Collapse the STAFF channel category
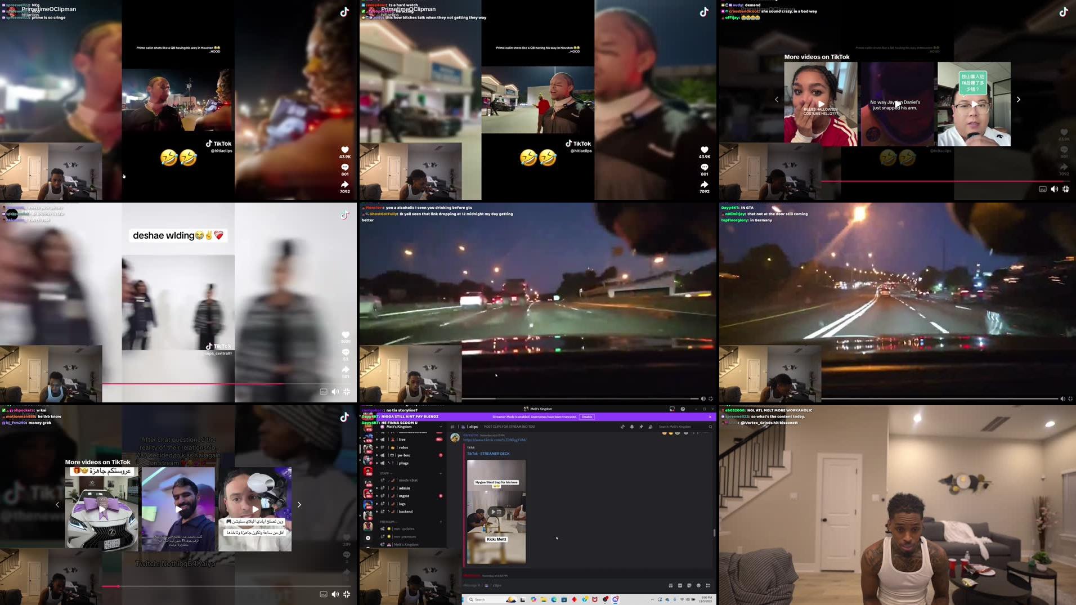This screenshot has height=605, width=1076. (384, 473)
